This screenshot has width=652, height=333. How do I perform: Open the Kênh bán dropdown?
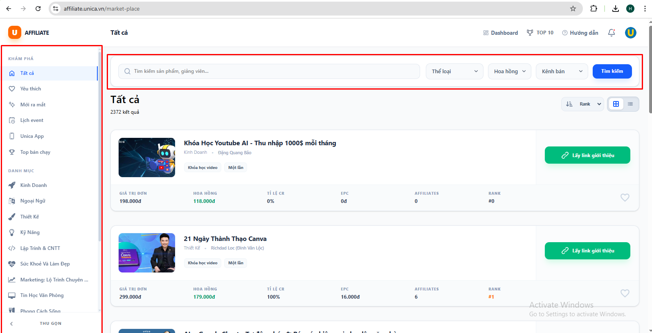coord(562,71)
